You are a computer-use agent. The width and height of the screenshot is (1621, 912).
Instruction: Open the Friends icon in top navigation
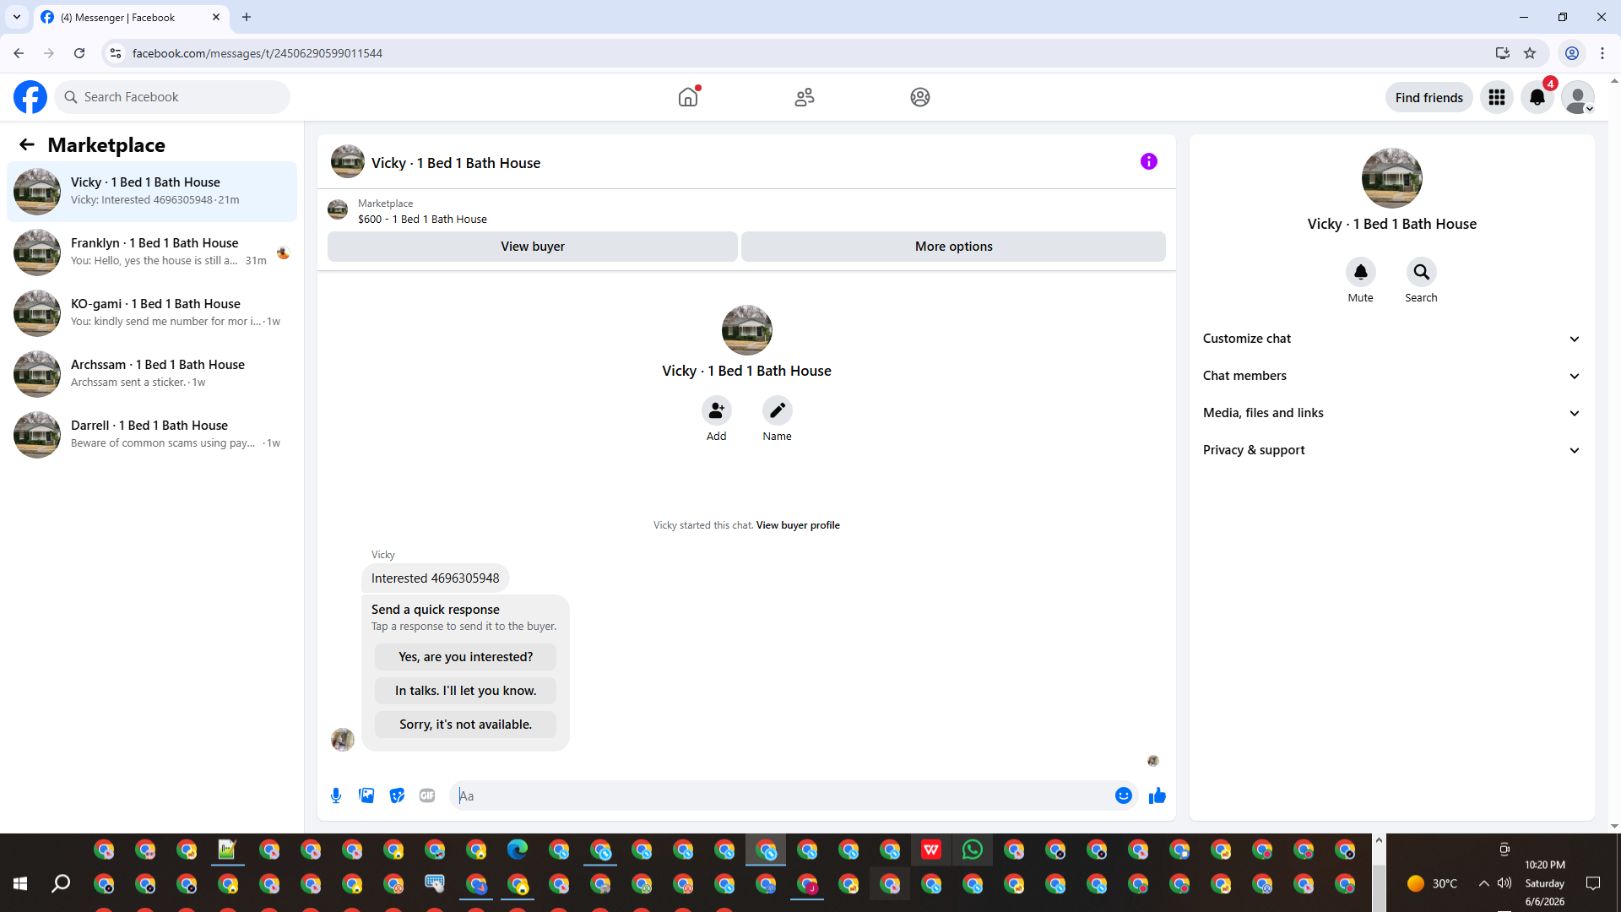click(805, 97)
